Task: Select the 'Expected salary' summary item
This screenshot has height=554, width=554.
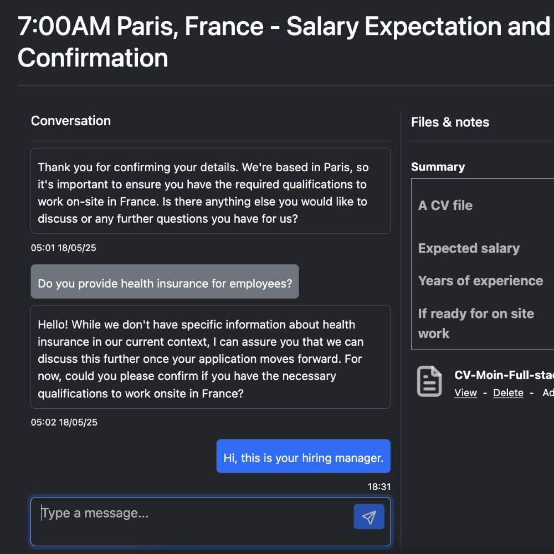Action: point(469,248)
